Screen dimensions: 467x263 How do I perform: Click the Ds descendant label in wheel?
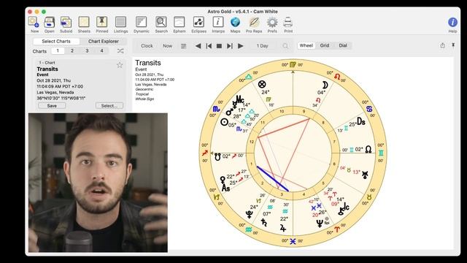(361, 121)
